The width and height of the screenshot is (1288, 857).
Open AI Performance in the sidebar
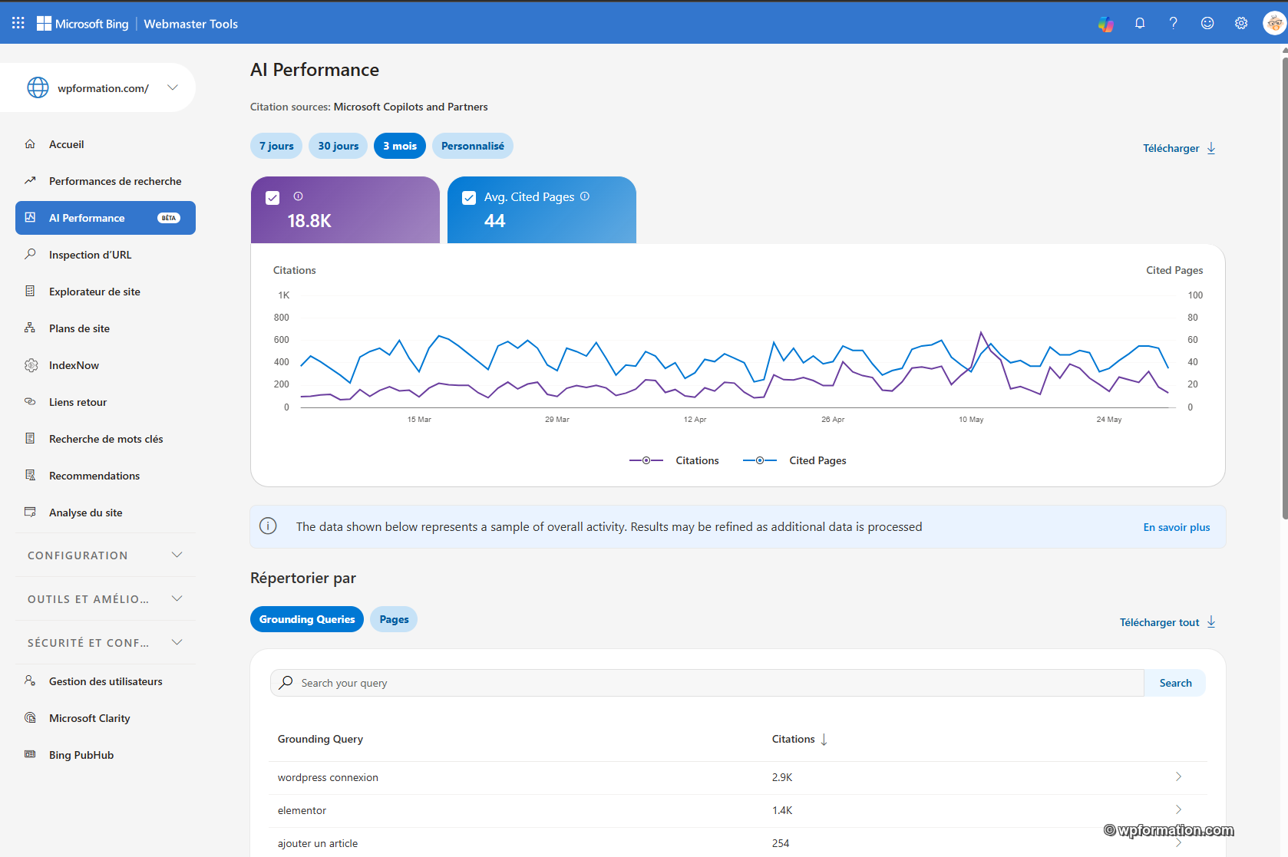point(105,218)
